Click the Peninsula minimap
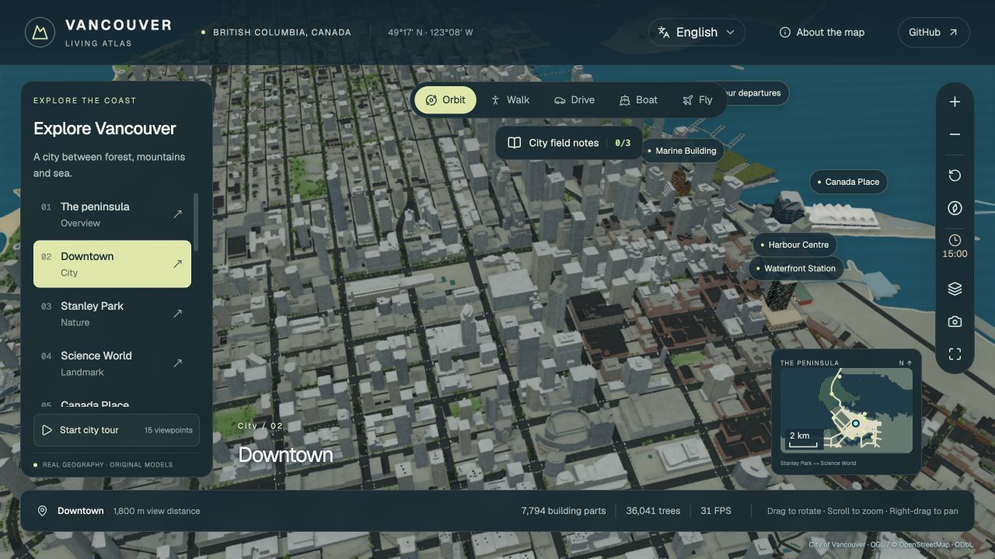995x559 pixels. 847,411
